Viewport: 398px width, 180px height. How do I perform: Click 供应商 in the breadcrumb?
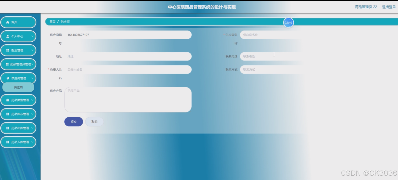point(65,22)
